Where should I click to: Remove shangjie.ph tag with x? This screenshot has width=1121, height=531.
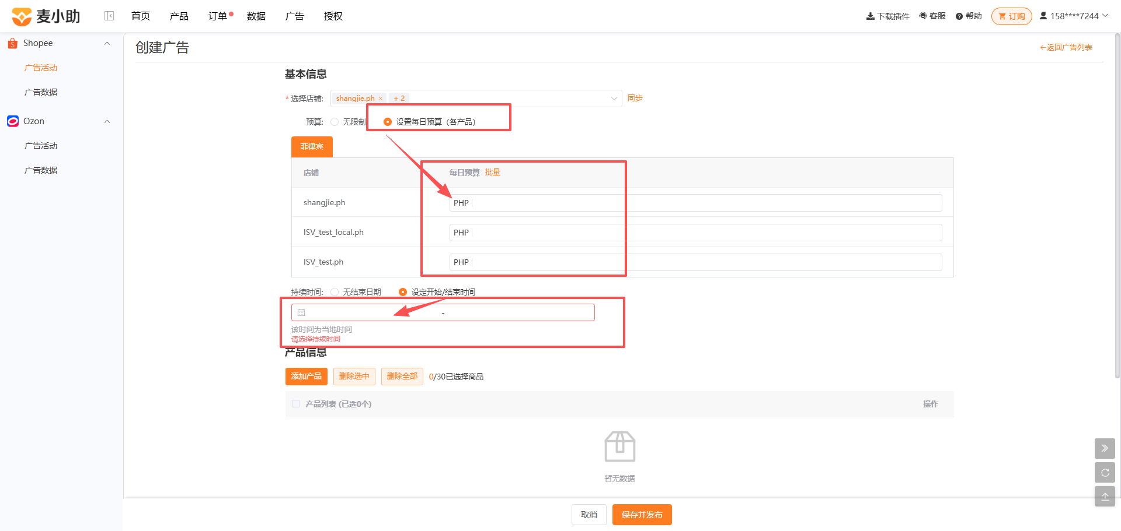pos(381,99)
